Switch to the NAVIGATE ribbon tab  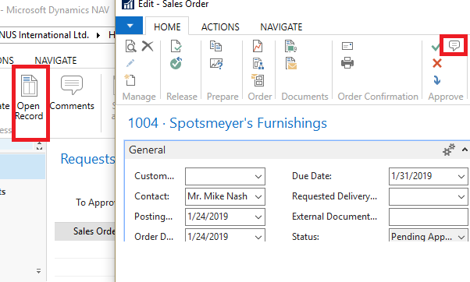[x=281, y=27]
